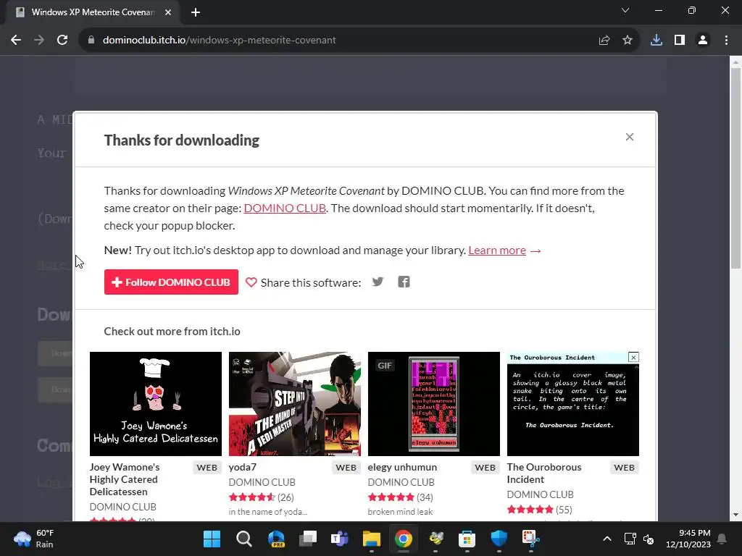Show hidden system tray icons
Screen dimensions: 742x556
[x=607, y=539]
